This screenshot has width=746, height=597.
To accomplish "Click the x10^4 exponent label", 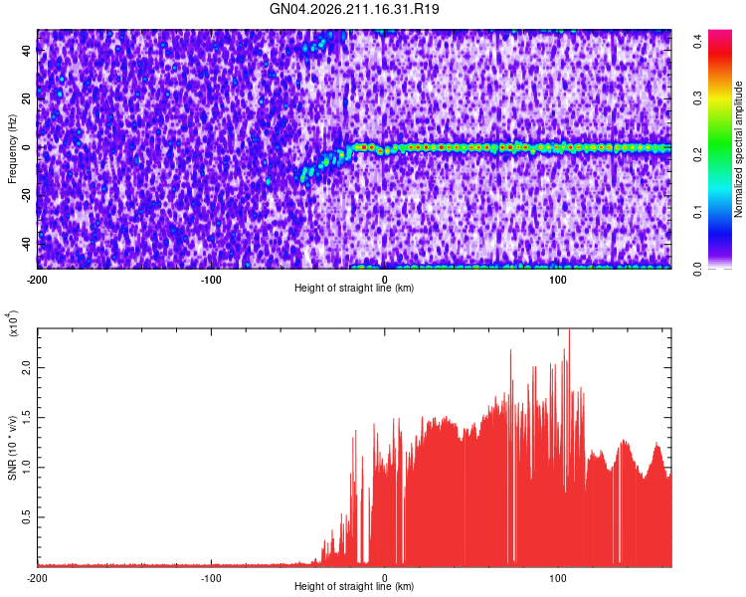I will coord(13,323).
